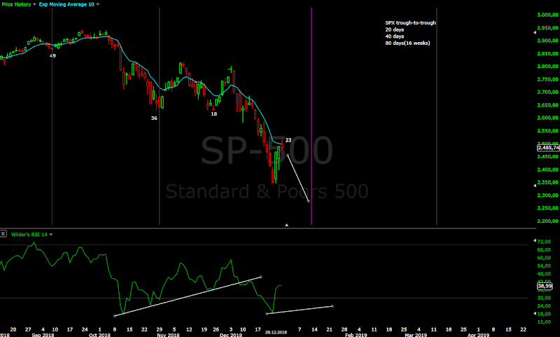The width and height of the screenshot is (560, 337).
Task: Select the bar count label 49
Action: tap(52, 56)
